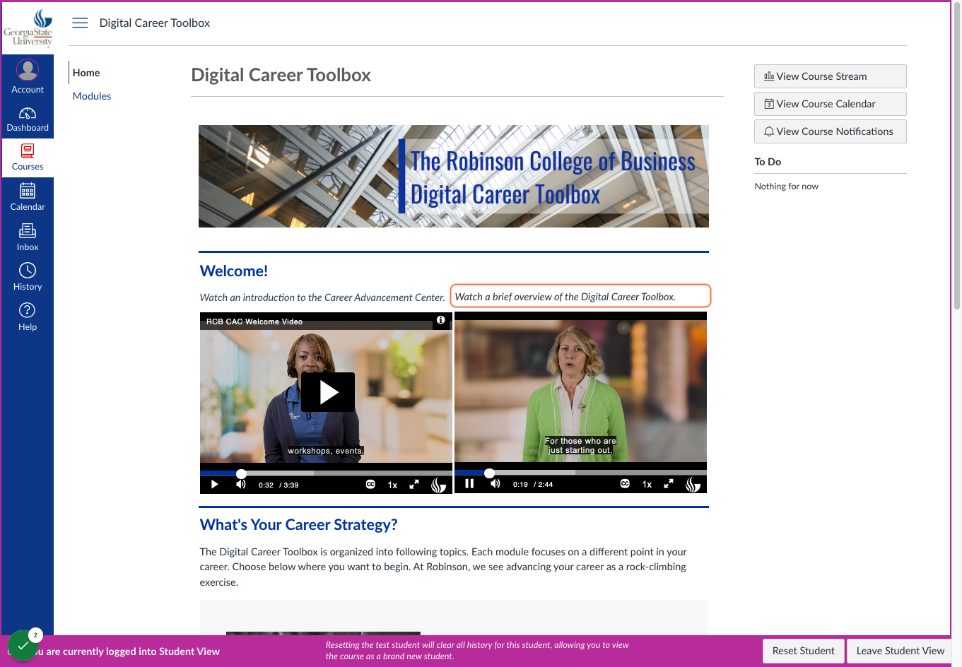
Task: Open the Help menu
Action: click(28, 317)
